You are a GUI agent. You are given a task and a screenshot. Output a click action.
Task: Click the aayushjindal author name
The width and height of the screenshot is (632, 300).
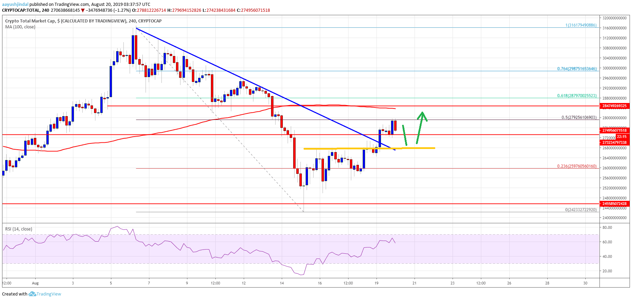click(x=15, y=4)
